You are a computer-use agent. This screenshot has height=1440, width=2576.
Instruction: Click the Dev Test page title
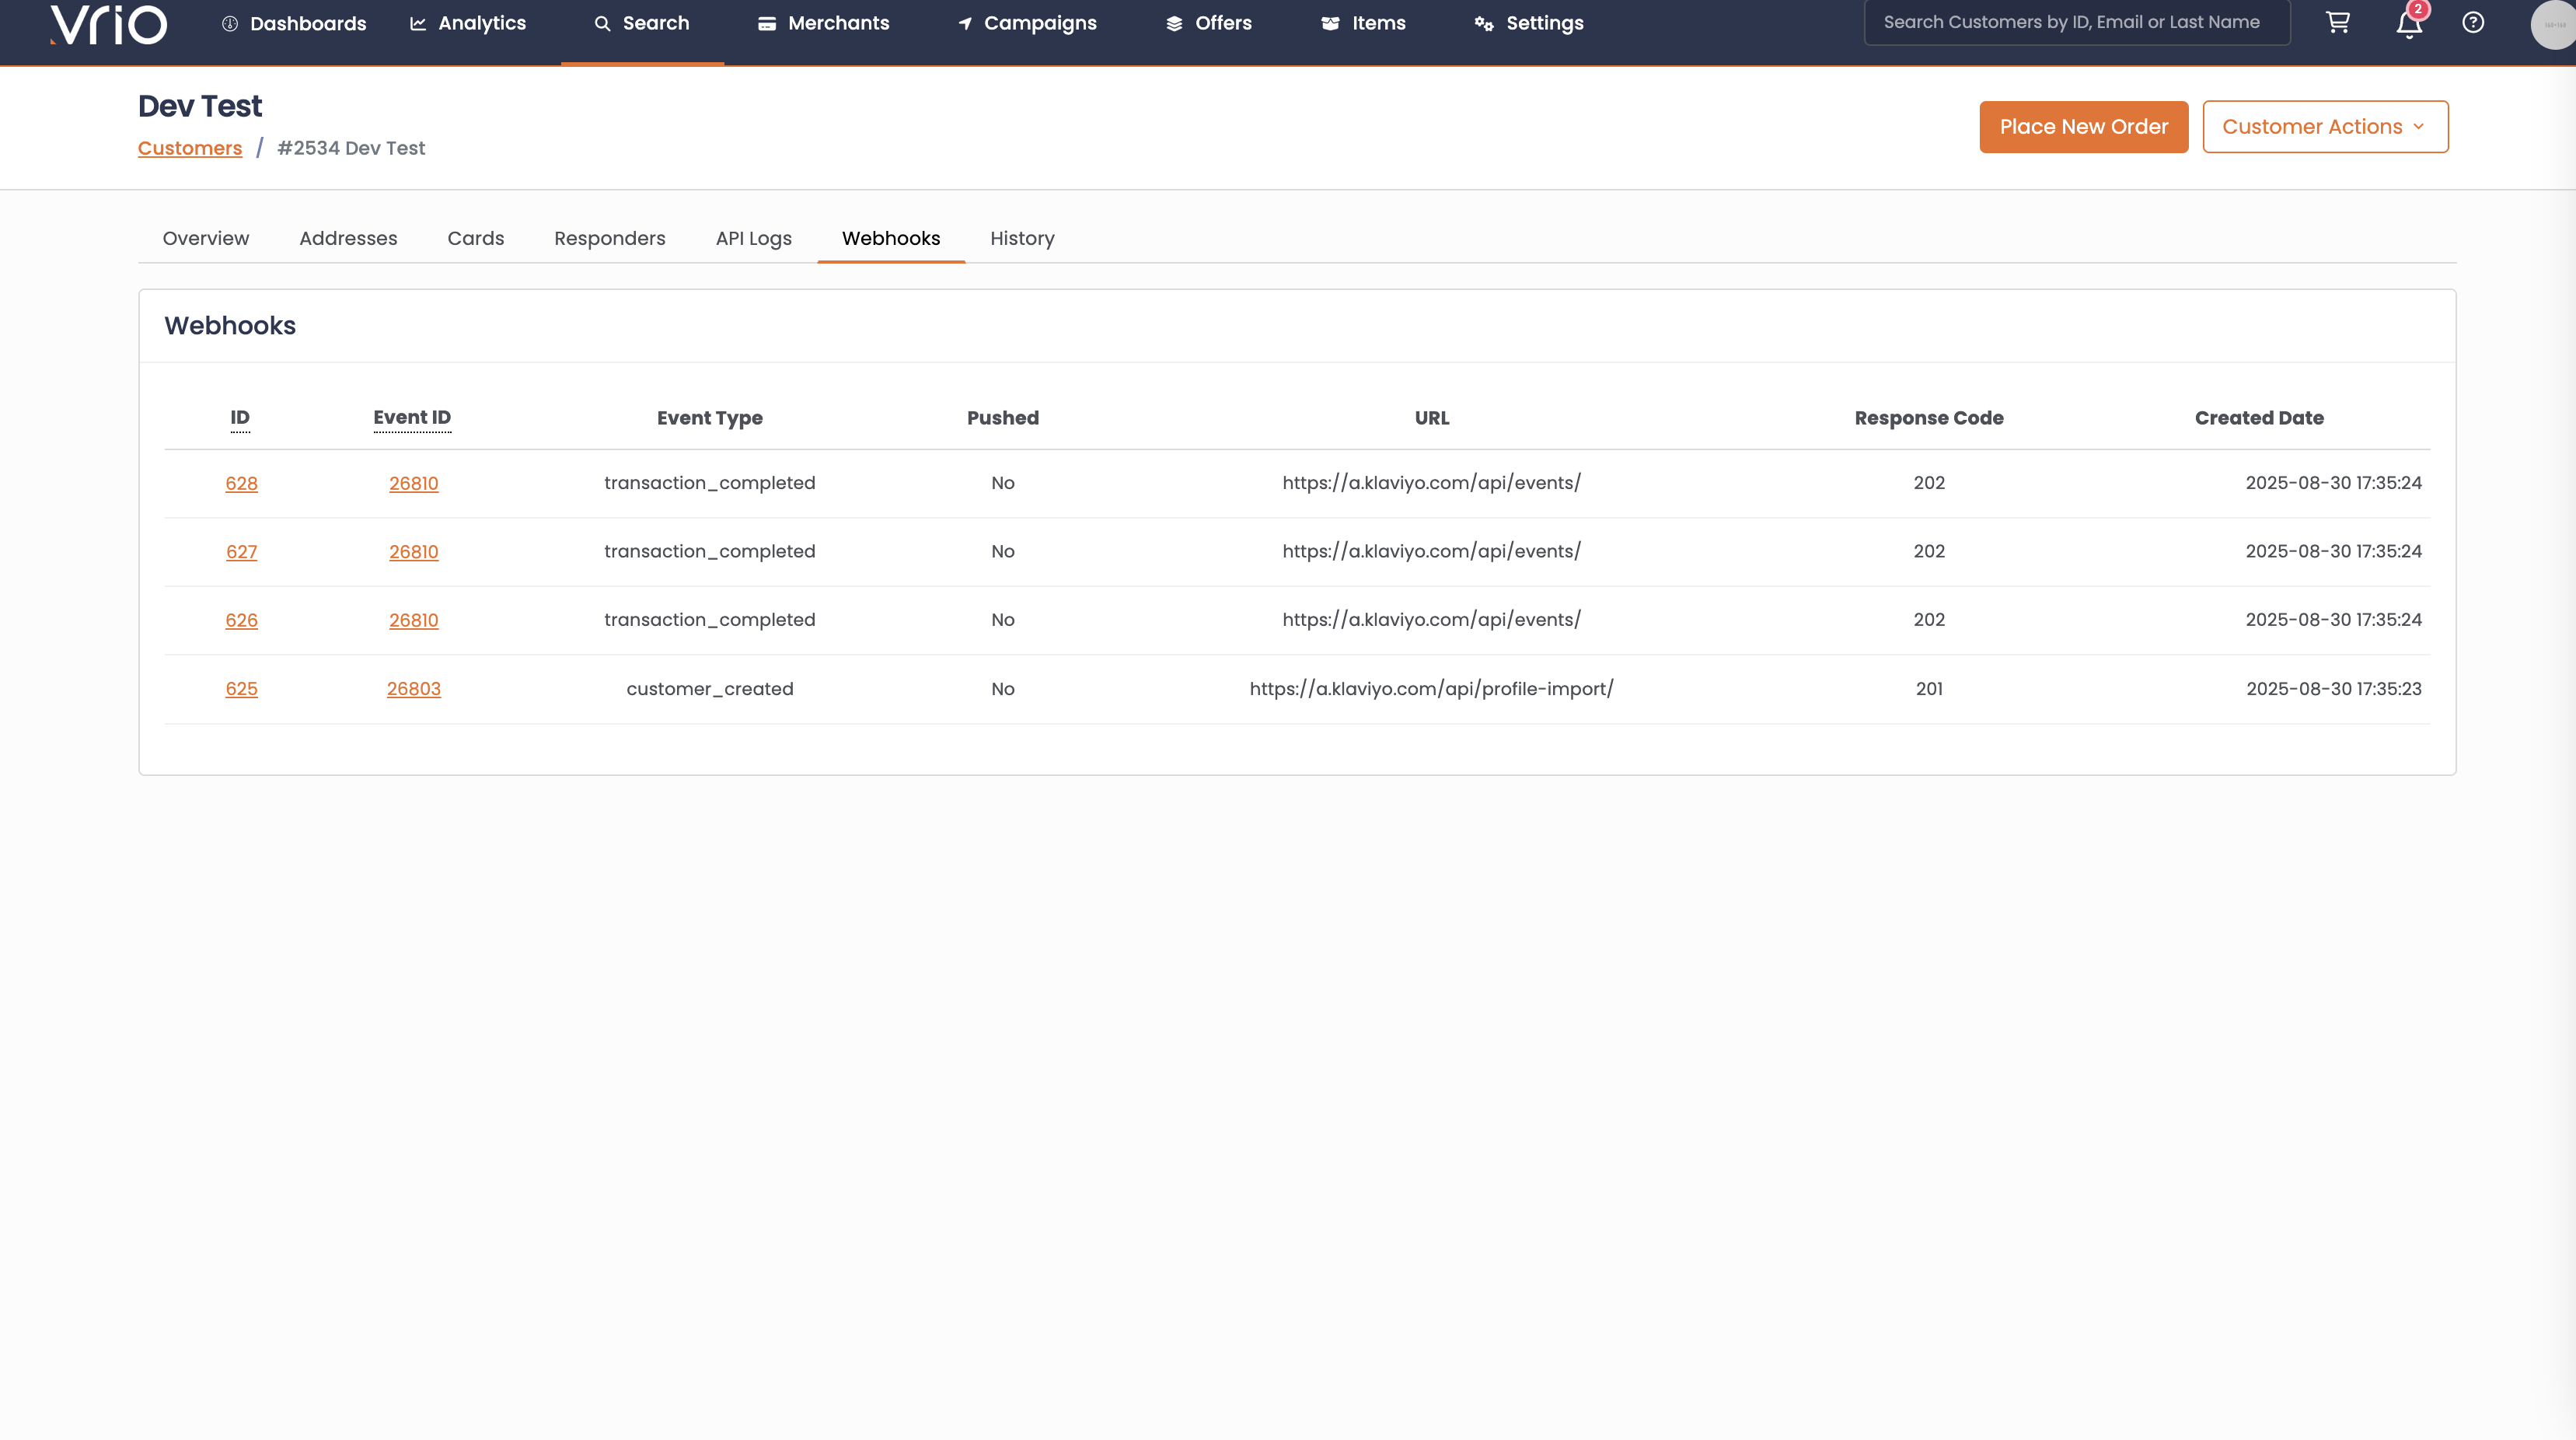200,106
